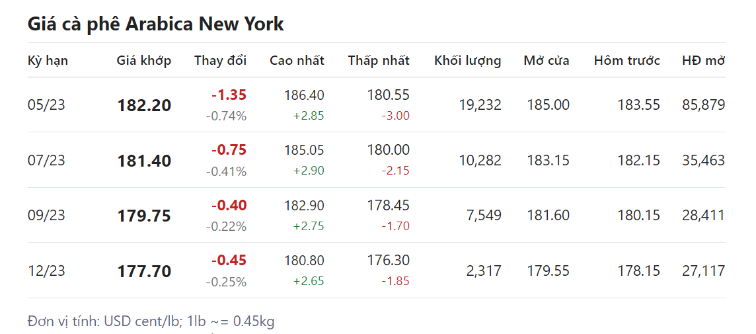The image size is (756, 334).
Task: Click the matched price 182.20
Action: [x=144, y=105]
